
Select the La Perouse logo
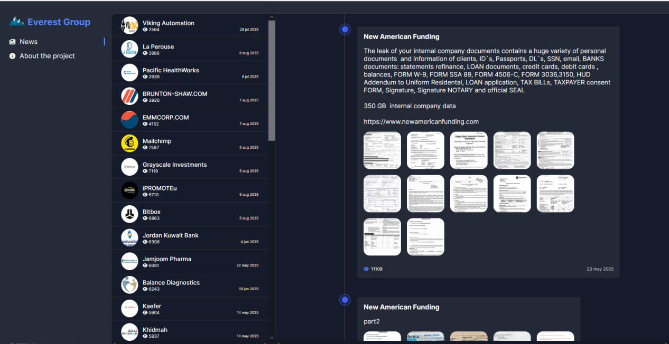click(129, 49)
